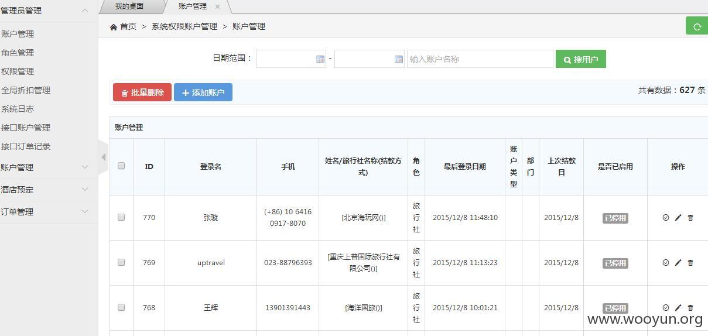Delete account 770 using trash icon
This screenshot has height=336, width=708.
pos(690,218)
